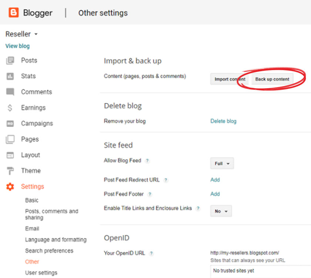
Task: Click the Campaigns AD icon
Action: tap(10, 124)
